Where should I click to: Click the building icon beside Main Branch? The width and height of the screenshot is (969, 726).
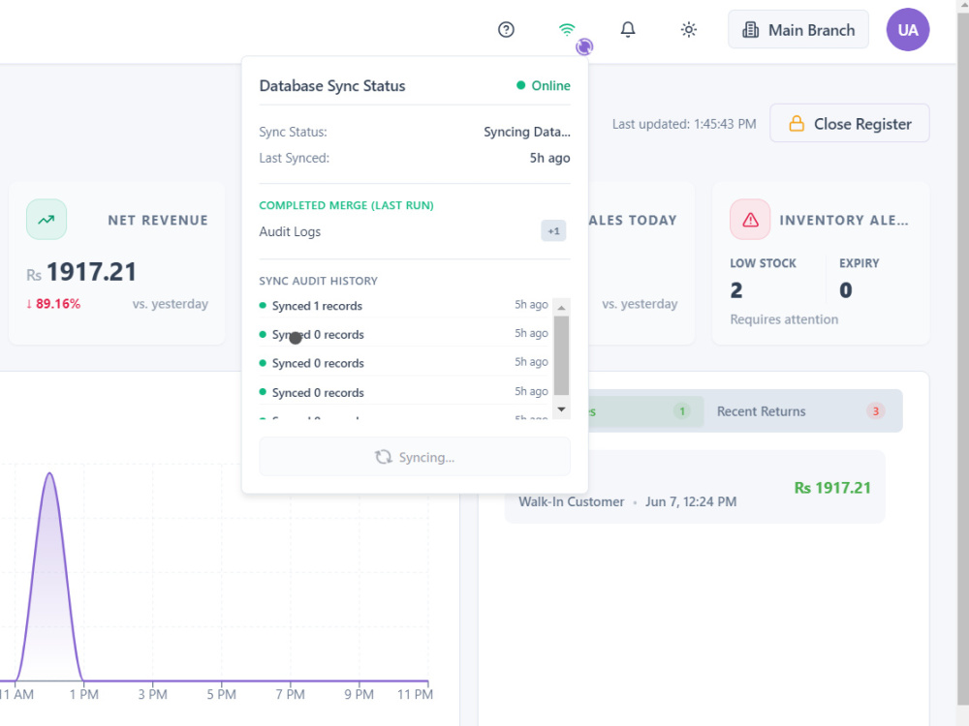click(750, 30)
